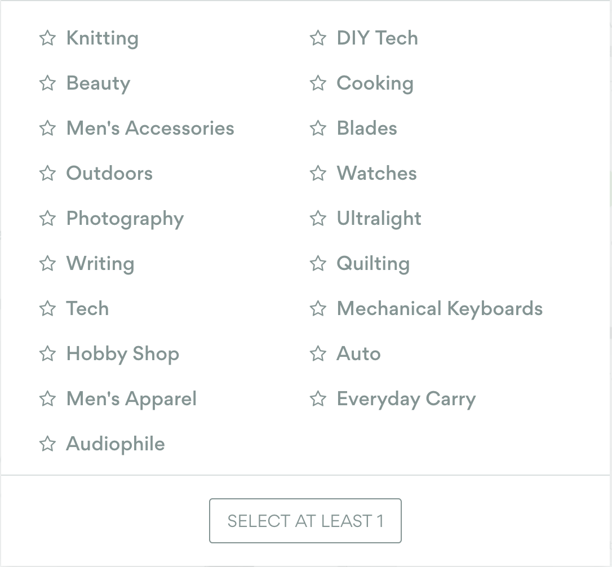Choose the Everyday Carry label

[x=406, y=399]
